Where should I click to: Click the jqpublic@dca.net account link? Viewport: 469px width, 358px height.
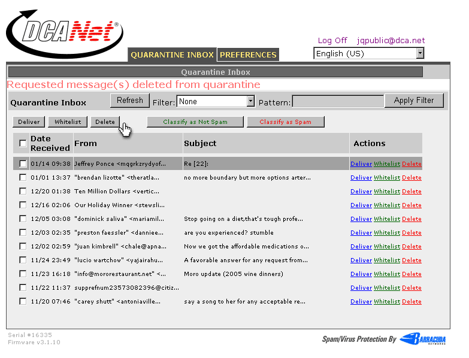pyautogui.click(x=391, y=40)
